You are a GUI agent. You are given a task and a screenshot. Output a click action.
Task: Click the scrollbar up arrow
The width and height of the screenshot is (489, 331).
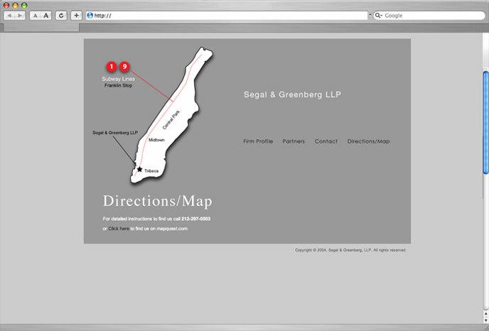pyautogui.click(x=485, y=313)
